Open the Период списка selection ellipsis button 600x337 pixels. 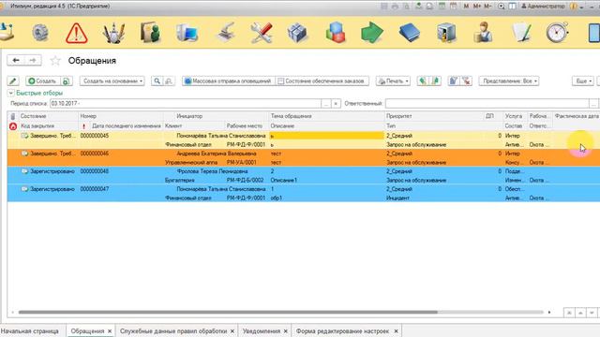click(325, 104)
